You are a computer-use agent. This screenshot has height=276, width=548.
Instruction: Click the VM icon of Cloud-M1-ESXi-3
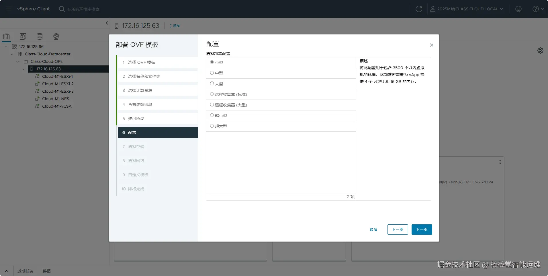pyautogui.click(x=37, y=91)
